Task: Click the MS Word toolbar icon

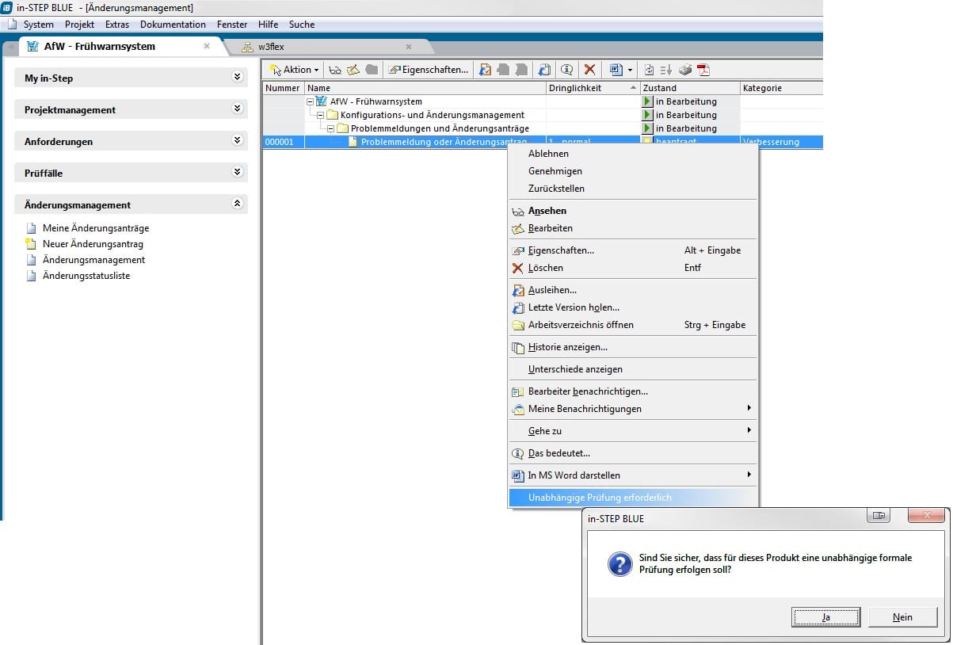Action: pos(616,70)
